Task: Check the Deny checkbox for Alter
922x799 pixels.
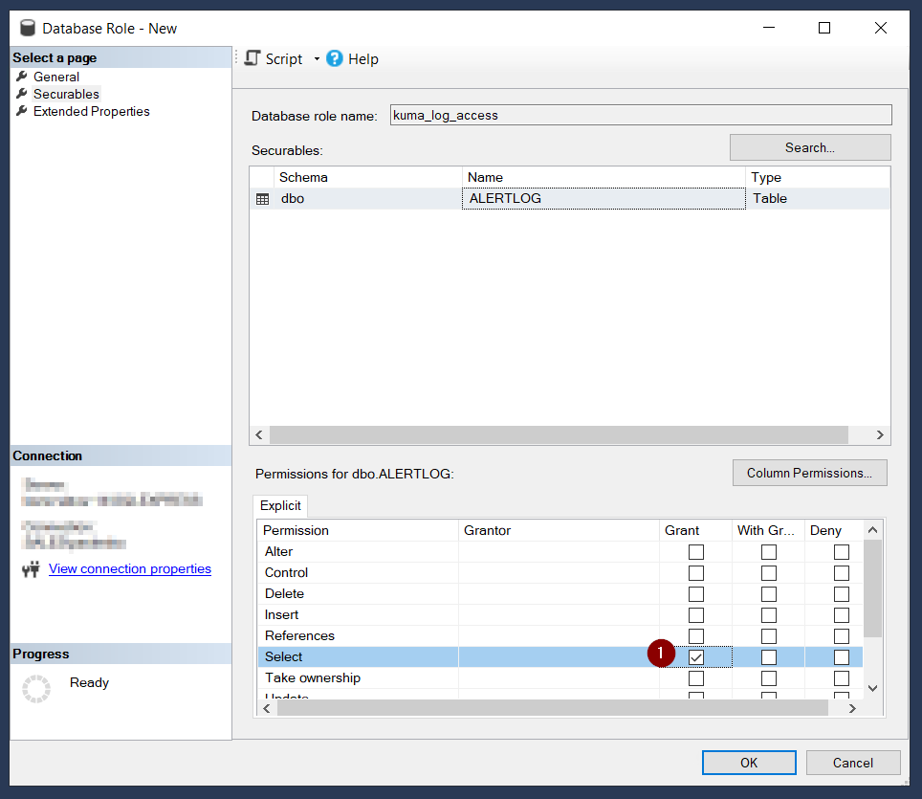Action: pyautogui.click(x=841, y=552)
